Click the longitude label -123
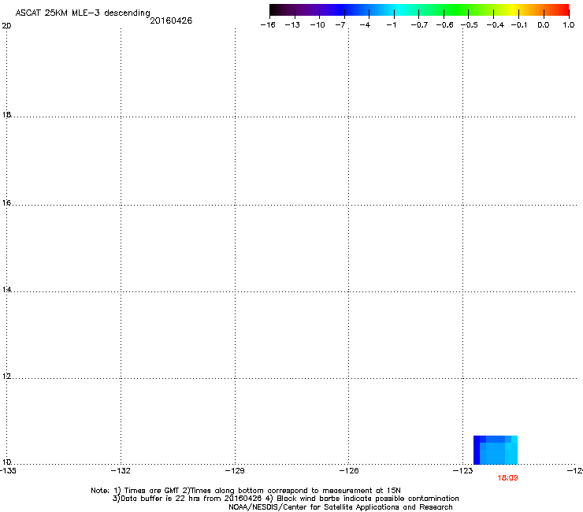This screenshot has height=512, width=583. point(463,471)
